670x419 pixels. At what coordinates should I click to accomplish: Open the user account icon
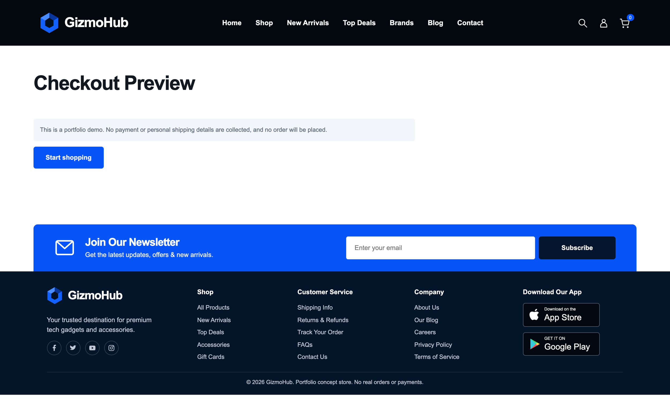(x=604, y=23)
